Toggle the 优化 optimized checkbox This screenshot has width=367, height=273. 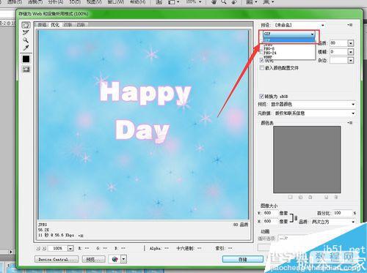point(262,60)
